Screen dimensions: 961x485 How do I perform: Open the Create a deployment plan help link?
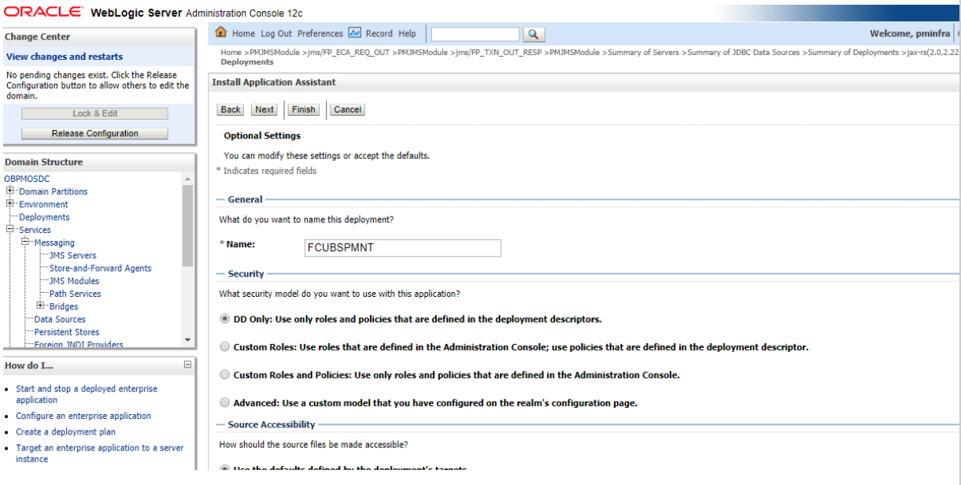click(65, 431)
